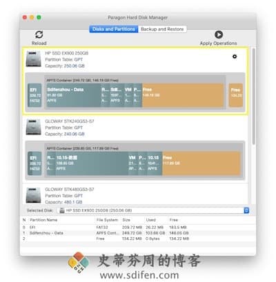This screenshot has height=282, width=276.
Task: Select the Sdifenzhou - Data table row
Action: (x=138, y=233)
